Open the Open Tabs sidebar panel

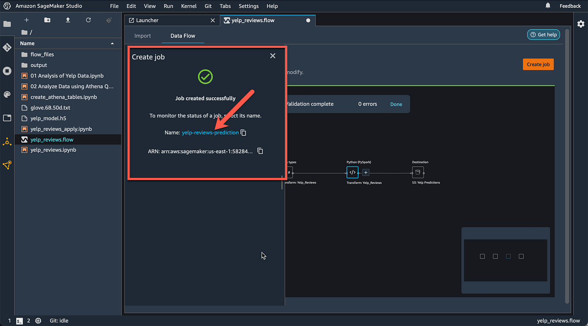tap(7, 118)
